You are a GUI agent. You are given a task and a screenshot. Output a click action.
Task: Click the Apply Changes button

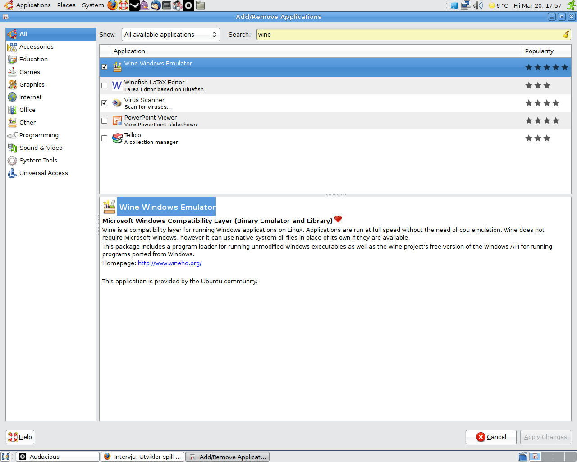coord(545,437)
